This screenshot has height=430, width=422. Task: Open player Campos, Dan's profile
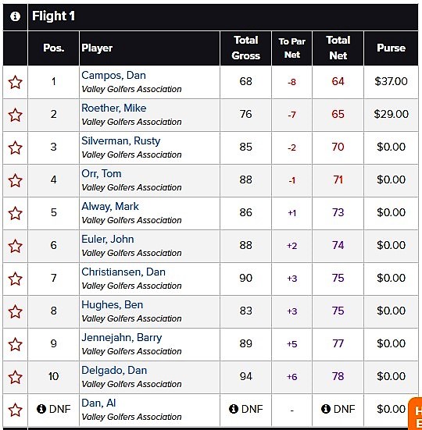113,76
